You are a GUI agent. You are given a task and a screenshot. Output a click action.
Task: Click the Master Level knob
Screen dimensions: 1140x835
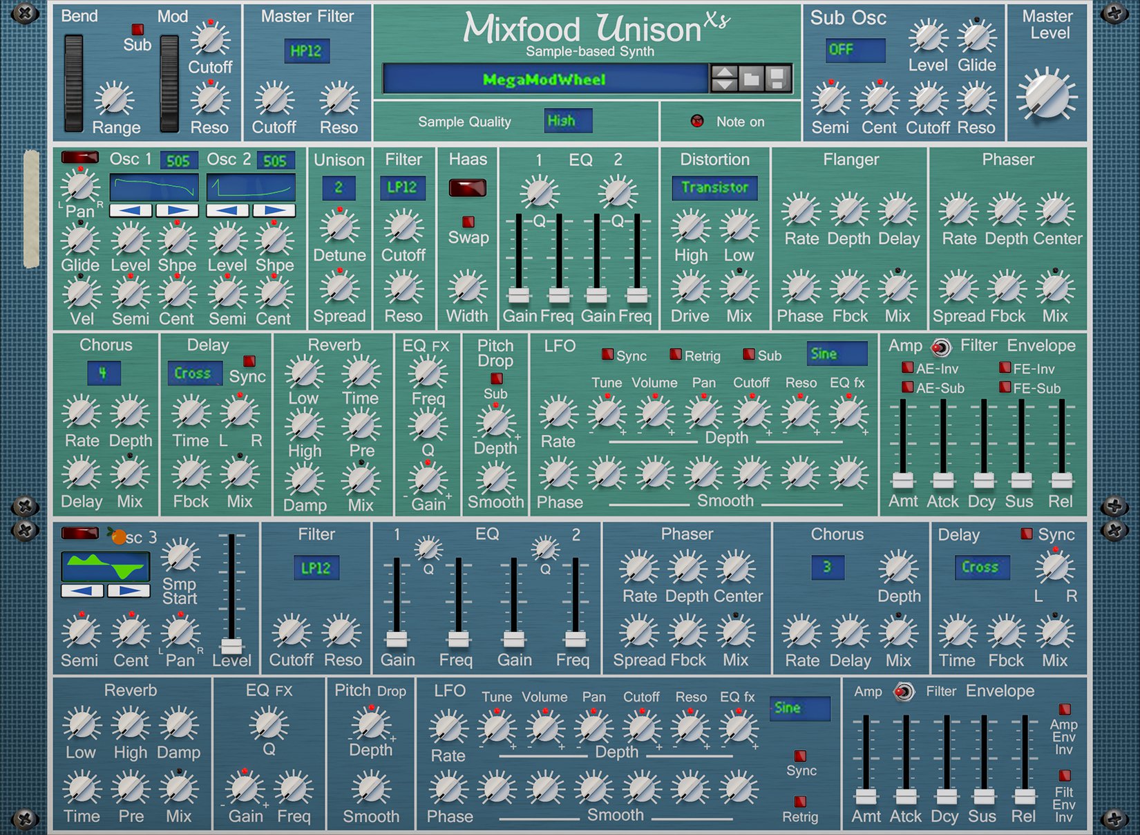point(1047,95)
